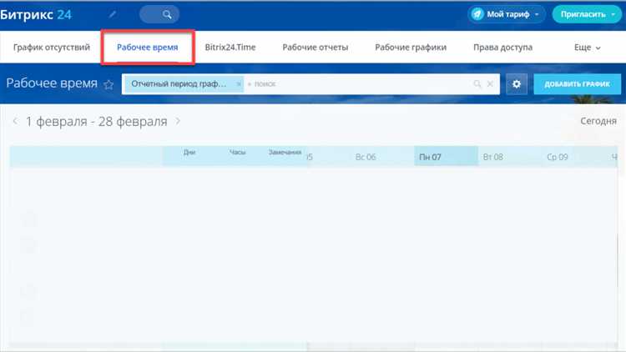Image resolution: width=626 pixels, height=352 pixels.
Task: Add Рабочее время page to favorites star
Action: coord(109,84)
